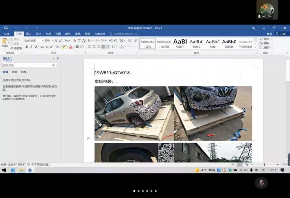Switch to the 插入 (Insert) tab
The image size is (290, 198).
click(29, 34)
